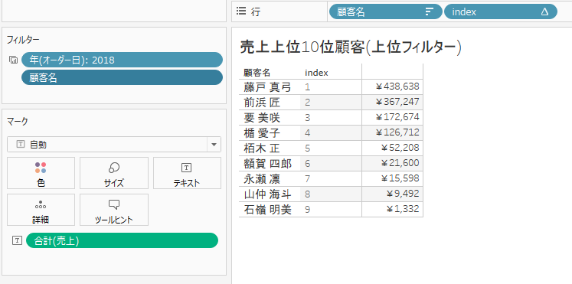
Task: Click the delta table-calc icon on index pill
Action: [x=544, y=11]
